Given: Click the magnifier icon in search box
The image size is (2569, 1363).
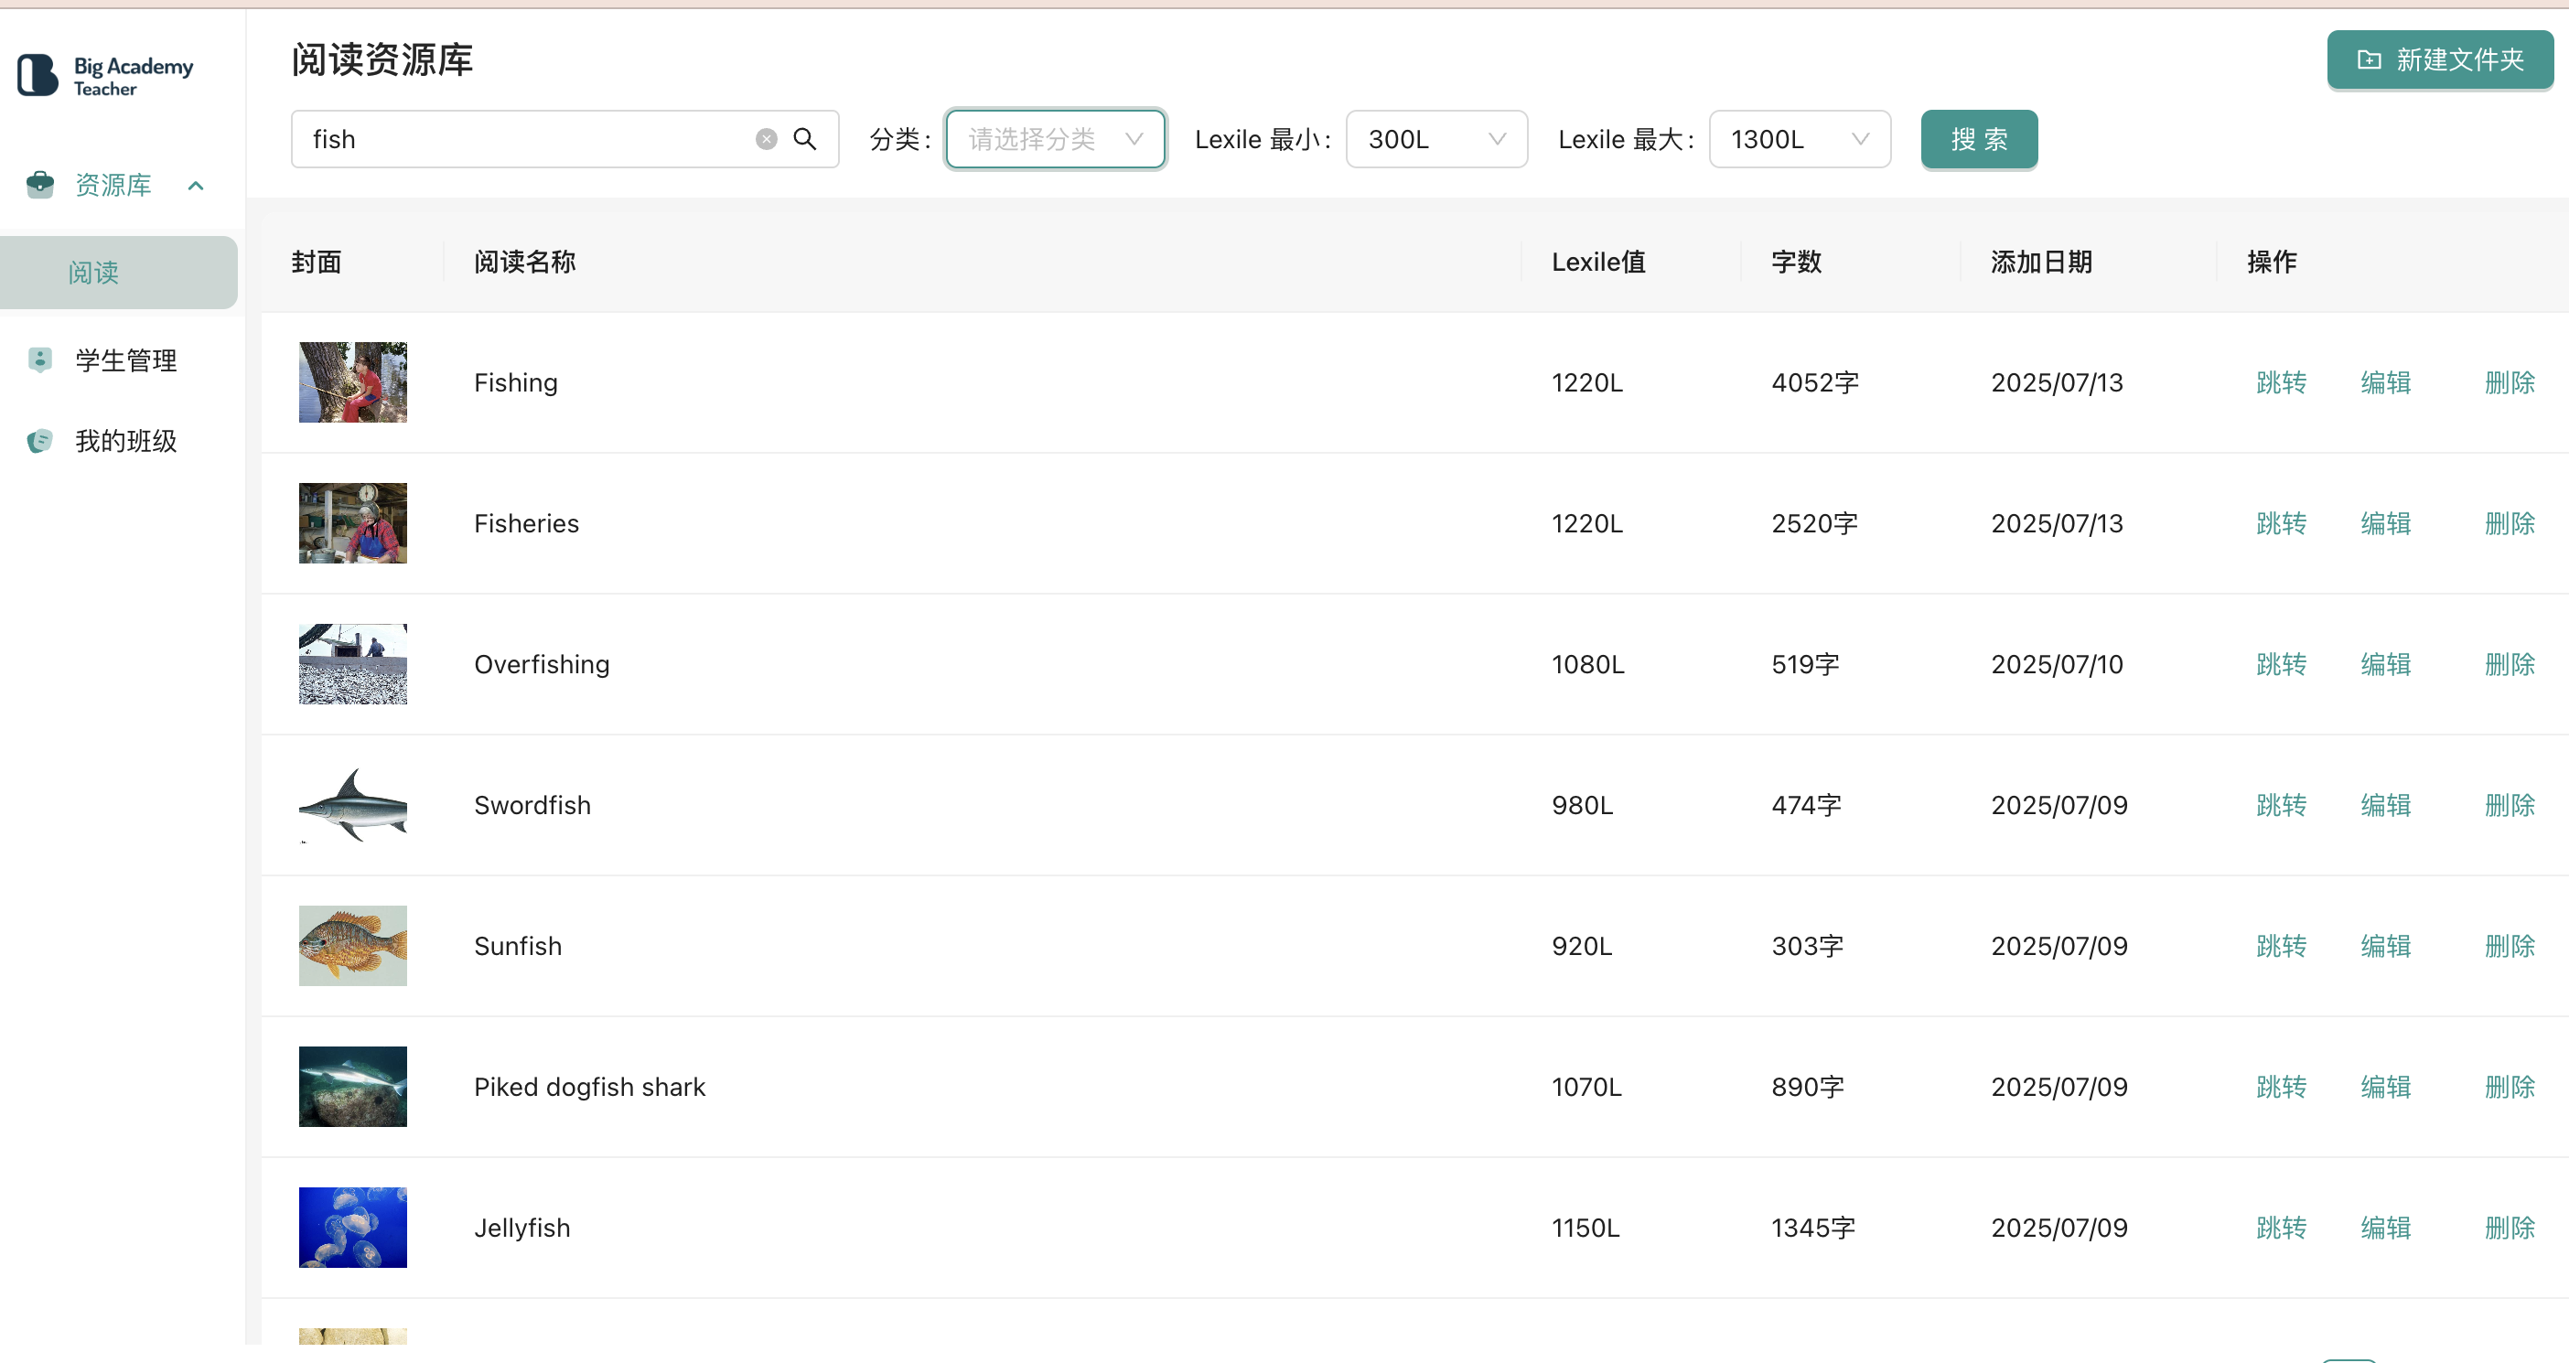Looking at the screenshot, I should [805, 140].
